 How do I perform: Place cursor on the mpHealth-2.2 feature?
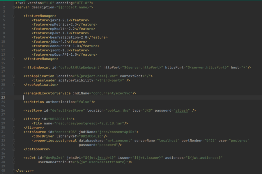tap(66, 29)
